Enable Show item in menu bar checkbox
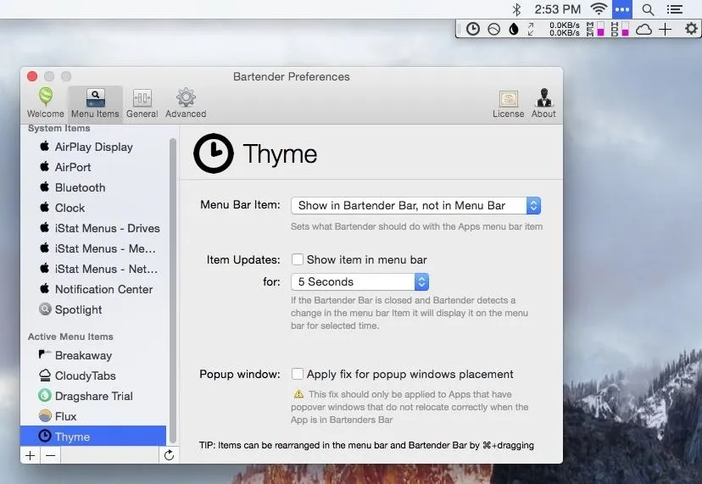 [298, 259]
